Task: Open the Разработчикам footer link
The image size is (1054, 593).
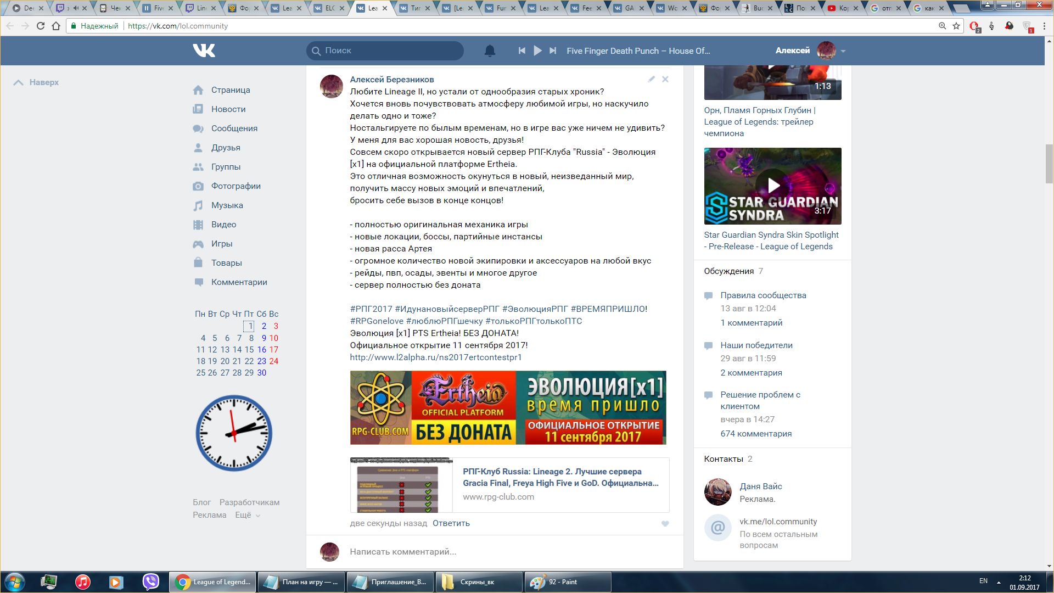Action: click(x=249, y=502)
